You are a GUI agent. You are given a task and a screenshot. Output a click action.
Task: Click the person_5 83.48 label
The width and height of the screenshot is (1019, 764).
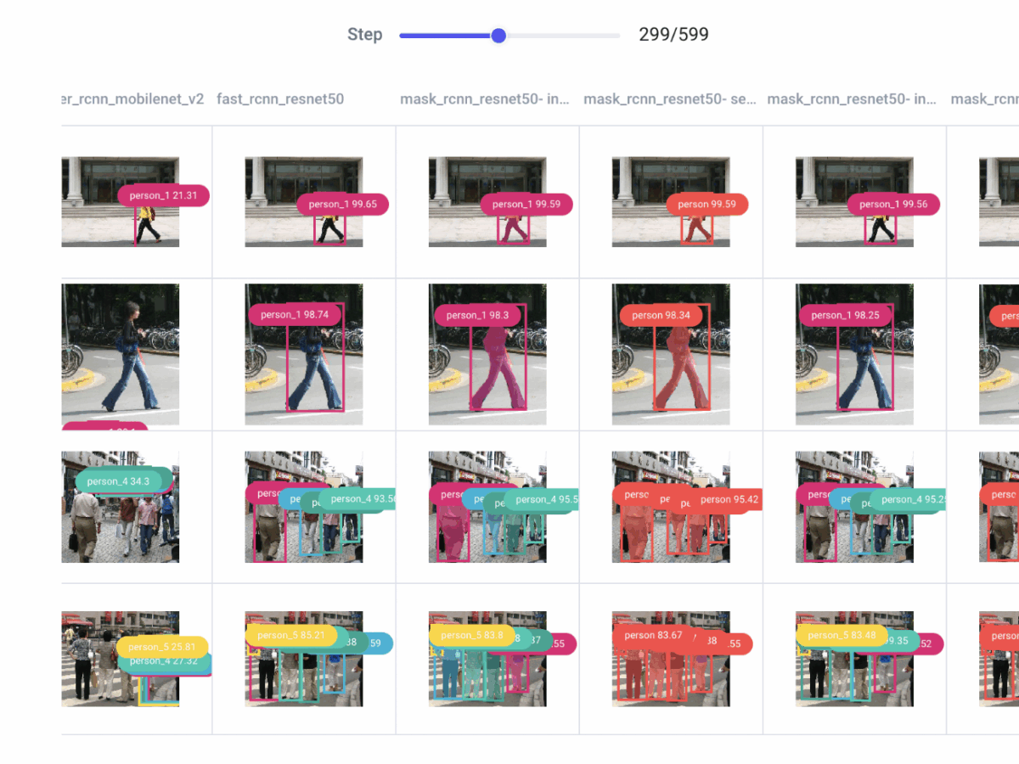click(842, 635)
